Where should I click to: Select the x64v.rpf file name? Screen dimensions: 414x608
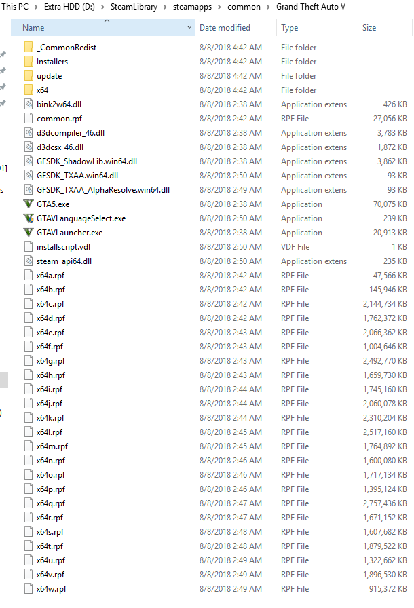[x=50, y=575]
